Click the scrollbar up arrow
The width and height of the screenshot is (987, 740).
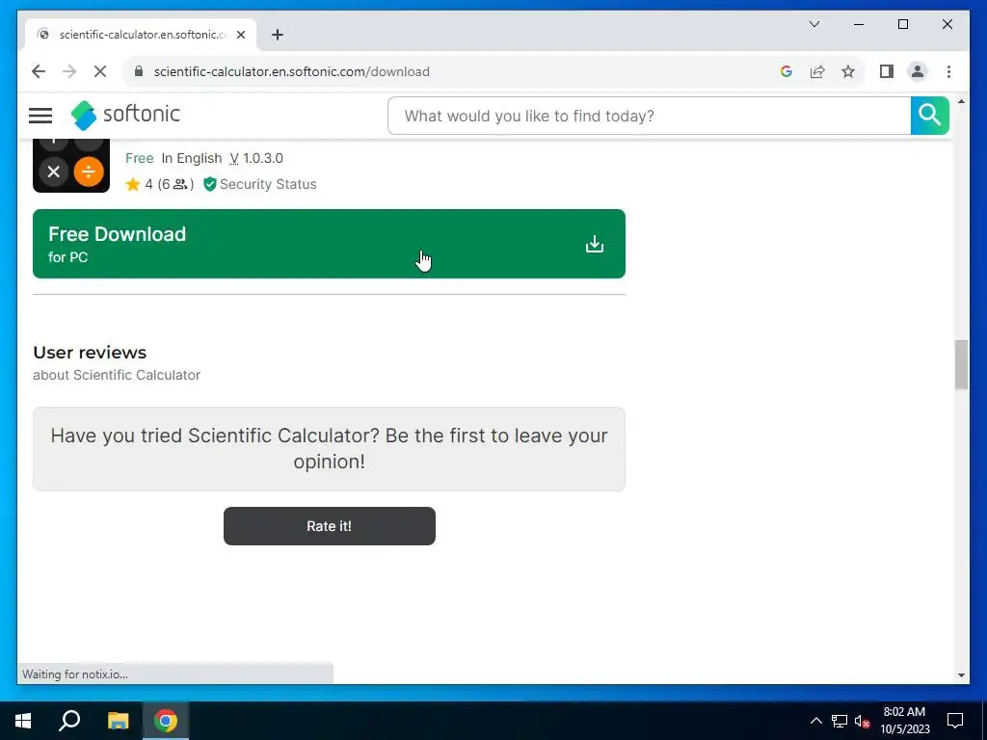(961, 101)
